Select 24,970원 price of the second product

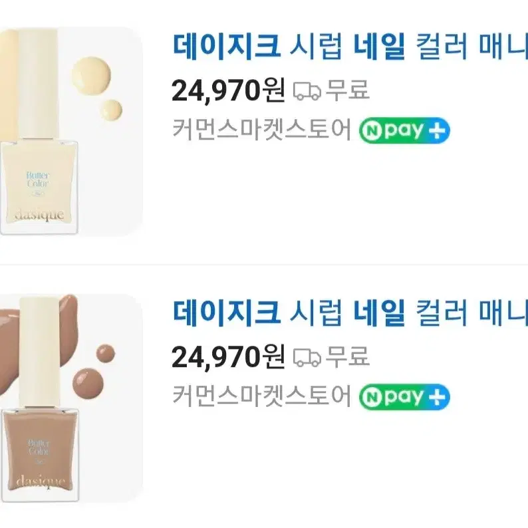229,357
